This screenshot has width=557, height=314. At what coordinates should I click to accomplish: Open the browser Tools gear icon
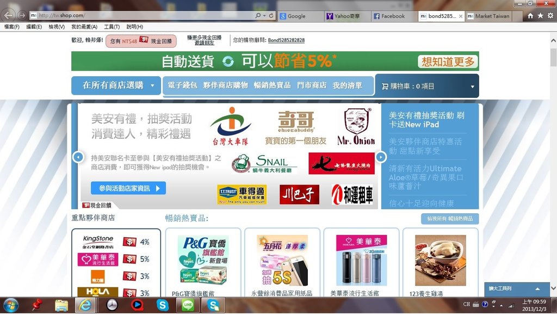(550, 16)
